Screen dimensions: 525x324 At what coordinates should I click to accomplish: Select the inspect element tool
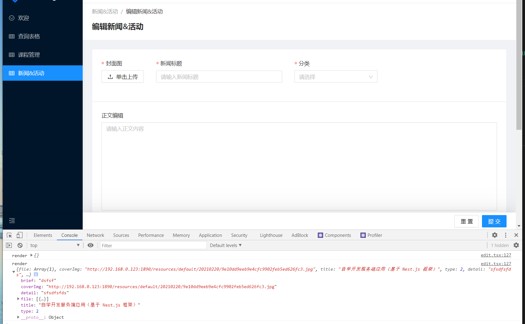[x=9, y=235]
